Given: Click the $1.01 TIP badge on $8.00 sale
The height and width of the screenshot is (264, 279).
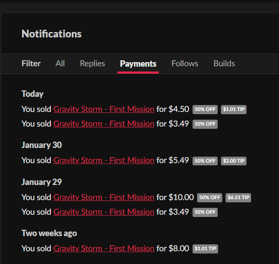Looking at the screenshot, I should [x=205, y=249].
